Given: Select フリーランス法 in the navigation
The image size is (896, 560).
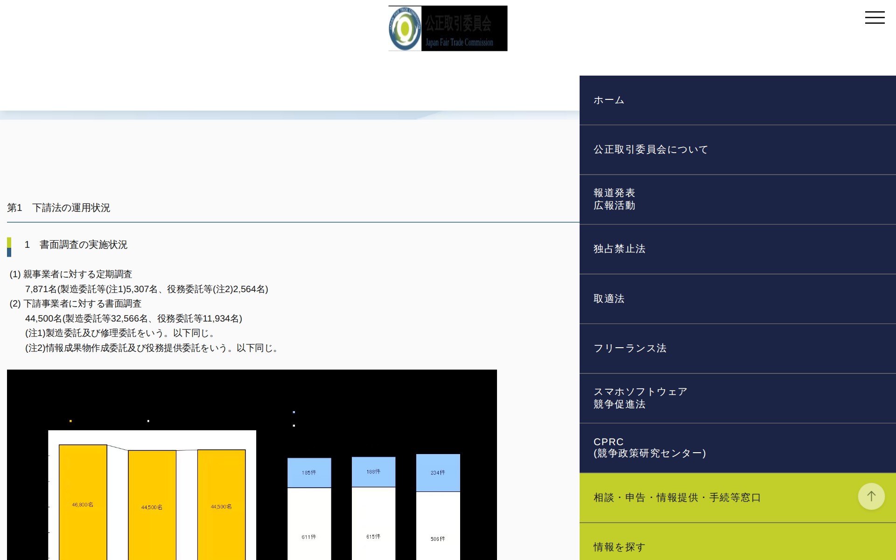Looking at the screenshot, I should point(630,348).
